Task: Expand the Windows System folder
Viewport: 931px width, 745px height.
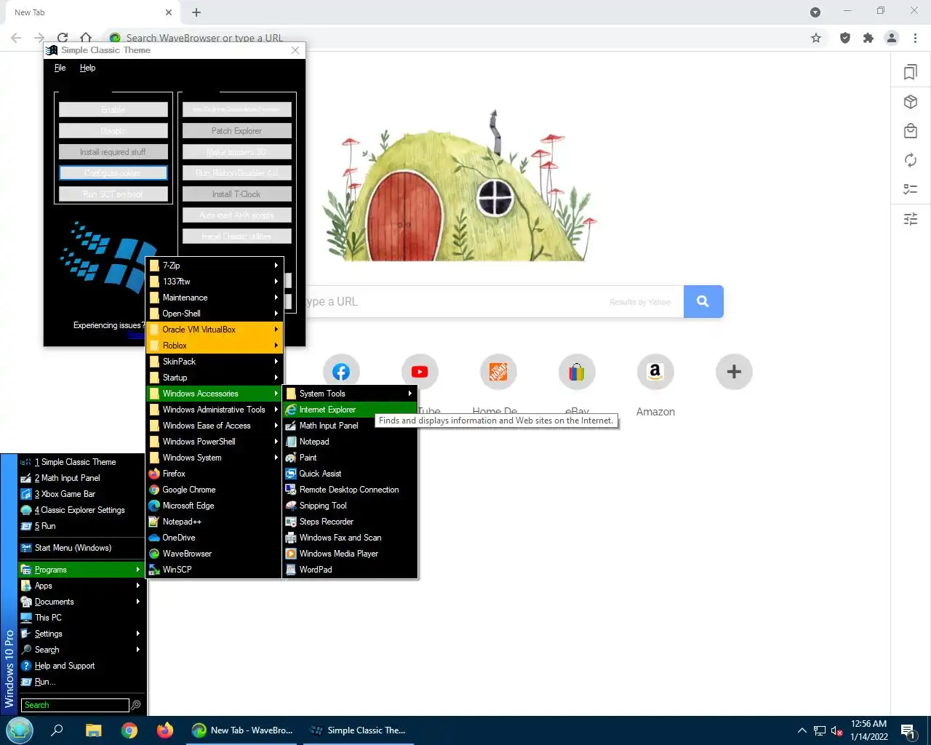Action: tap(214, 458)
